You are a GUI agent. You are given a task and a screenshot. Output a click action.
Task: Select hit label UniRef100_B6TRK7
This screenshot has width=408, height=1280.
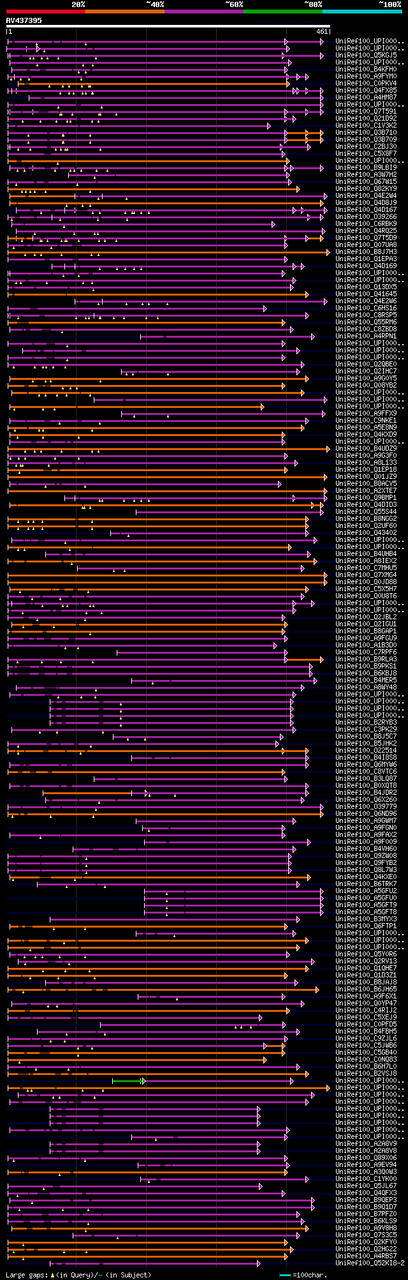pyautogui.click(x=367, y=884)
